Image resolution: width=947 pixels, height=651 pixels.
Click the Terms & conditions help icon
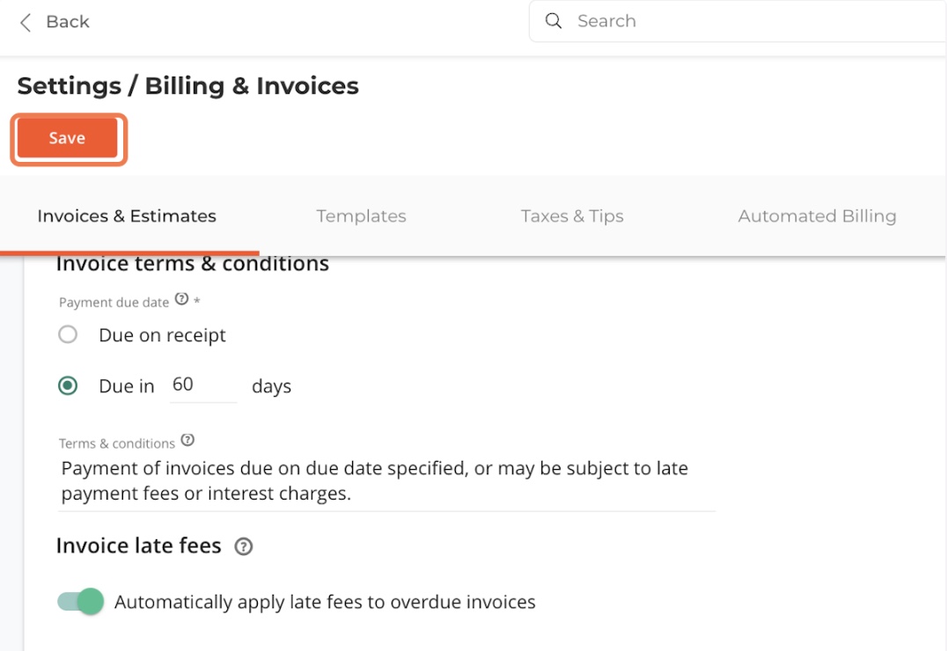click(x=187, y=441)
